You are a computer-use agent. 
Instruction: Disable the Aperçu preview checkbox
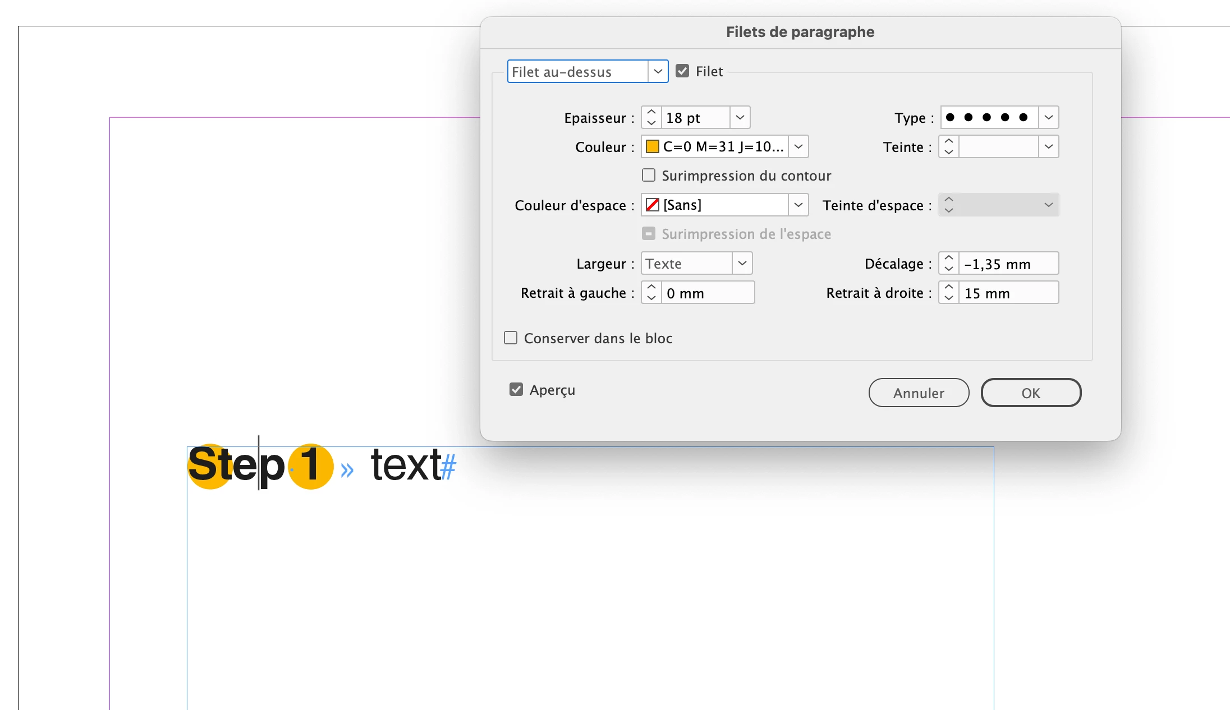click(x=516, y=390)
